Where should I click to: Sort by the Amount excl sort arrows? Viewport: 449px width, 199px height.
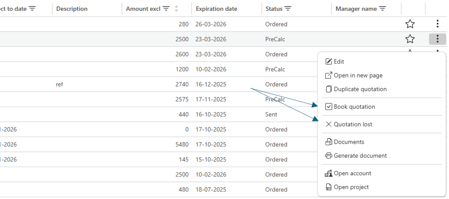point(176,9)
